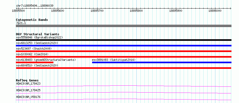Image resolution: width=239 pixels, height=103 pixels.
Task: Open variant nsv4138483 (gnomADStructuralVariants) label
Action: pos(46,60)
